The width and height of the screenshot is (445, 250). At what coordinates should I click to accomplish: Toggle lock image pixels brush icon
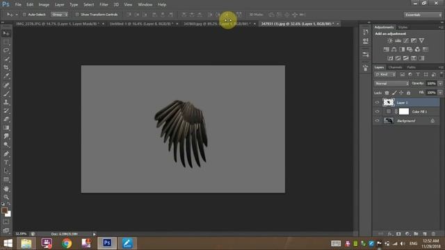click(x=394, y=92)
